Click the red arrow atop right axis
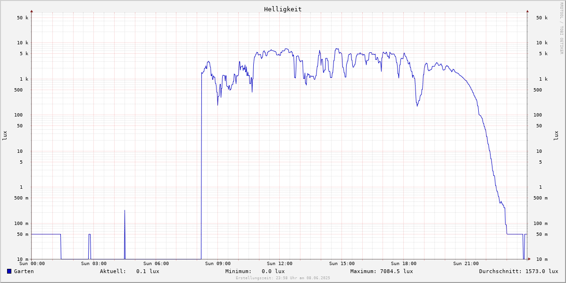Image resolution: width=566 pixels, height=283 pixels. pyautogui.click(x=527, y=11)
